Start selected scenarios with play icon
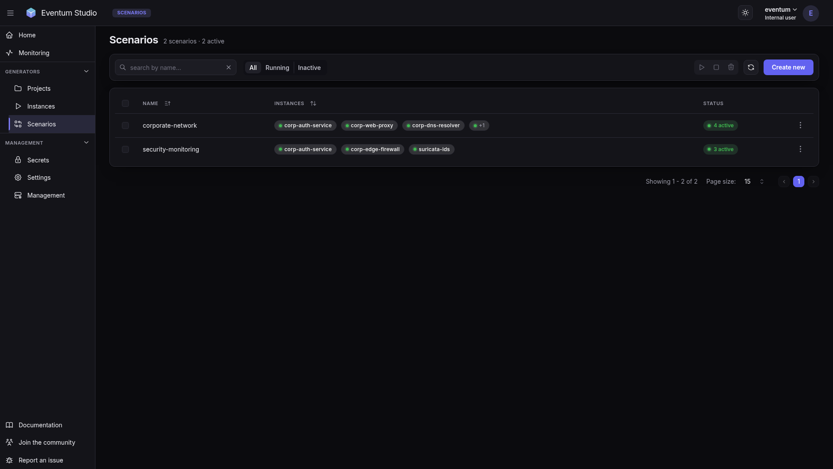The height and width of the screenshot is (469, 833). click(x=702, y=67)
